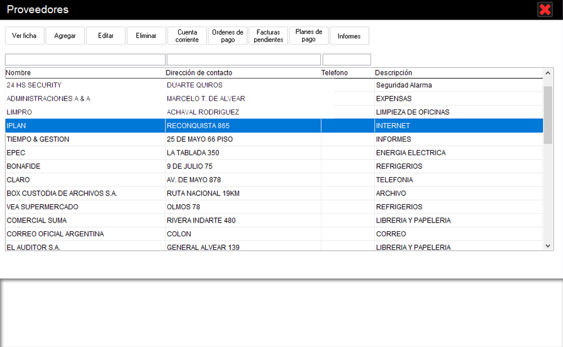563x347 pixels.
Task: Click scrollbar up arrow of the list
Action: pos(548,73)
